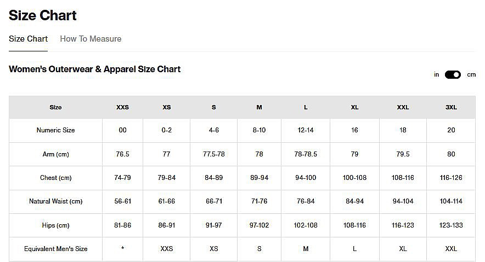Select the Numeric Size row label
This screenshot has height=262, width=485.
[55, 130]
